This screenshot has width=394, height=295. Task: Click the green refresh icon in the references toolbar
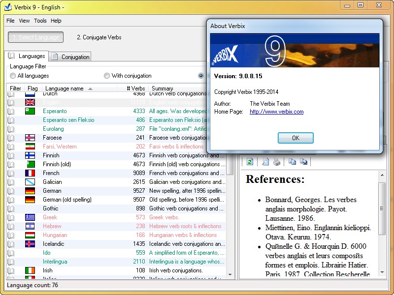250,162
